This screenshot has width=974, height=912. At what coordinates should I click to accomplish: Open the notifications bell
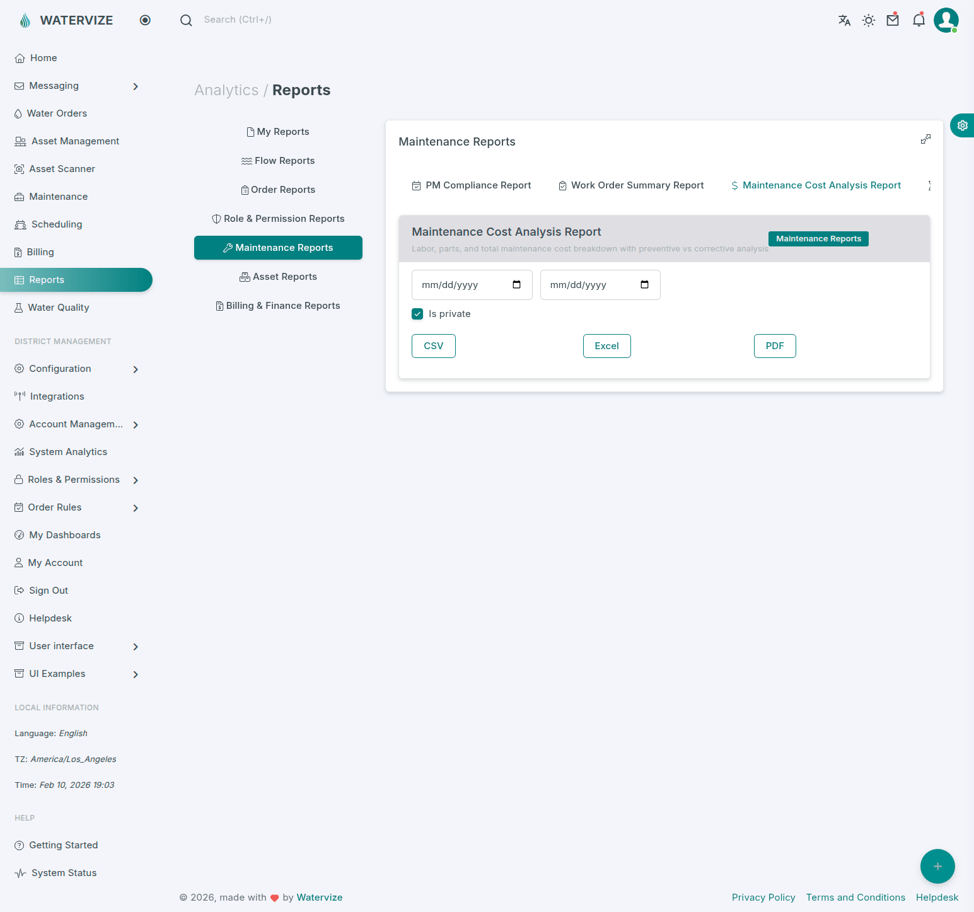pyautogui.click(x=919, y=20)
